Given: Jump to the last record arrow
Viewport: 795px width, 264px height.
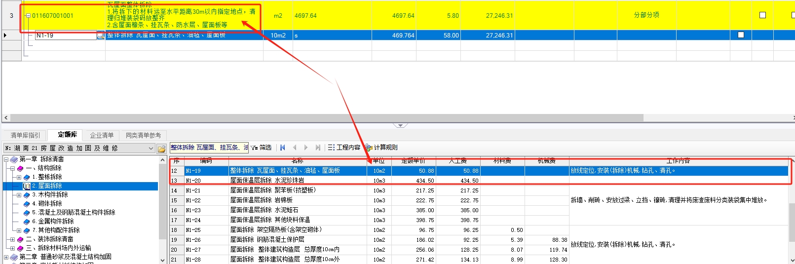Looking at the screenshot, I should click(x=318, y=148).
